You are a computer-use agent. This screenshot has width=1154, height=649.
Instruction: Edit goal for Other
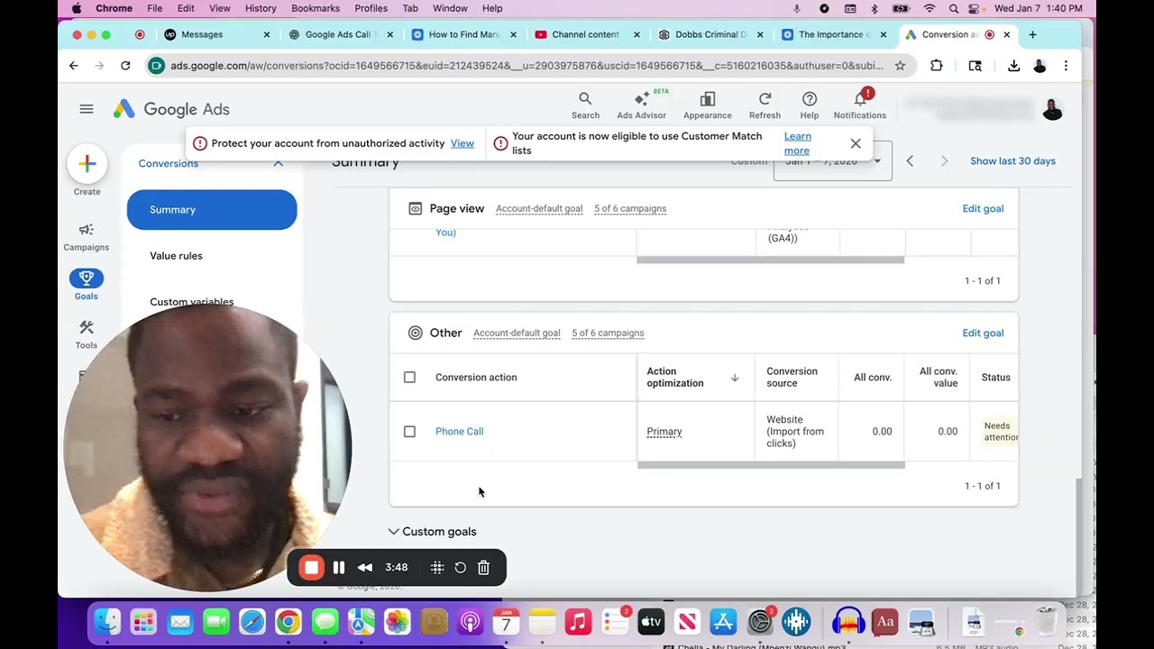point(983,334)
